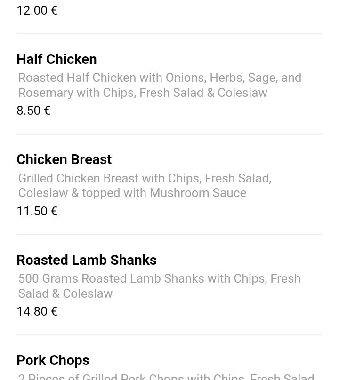The width and height of the screenshot is (339, 380).
Task: Tap the separator line above Pork Chops
Action: [169, 335]
